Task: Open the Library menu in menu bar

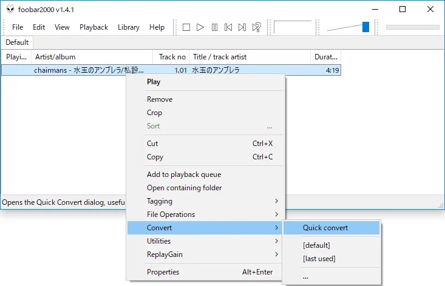Action: (x=128, y=27)
